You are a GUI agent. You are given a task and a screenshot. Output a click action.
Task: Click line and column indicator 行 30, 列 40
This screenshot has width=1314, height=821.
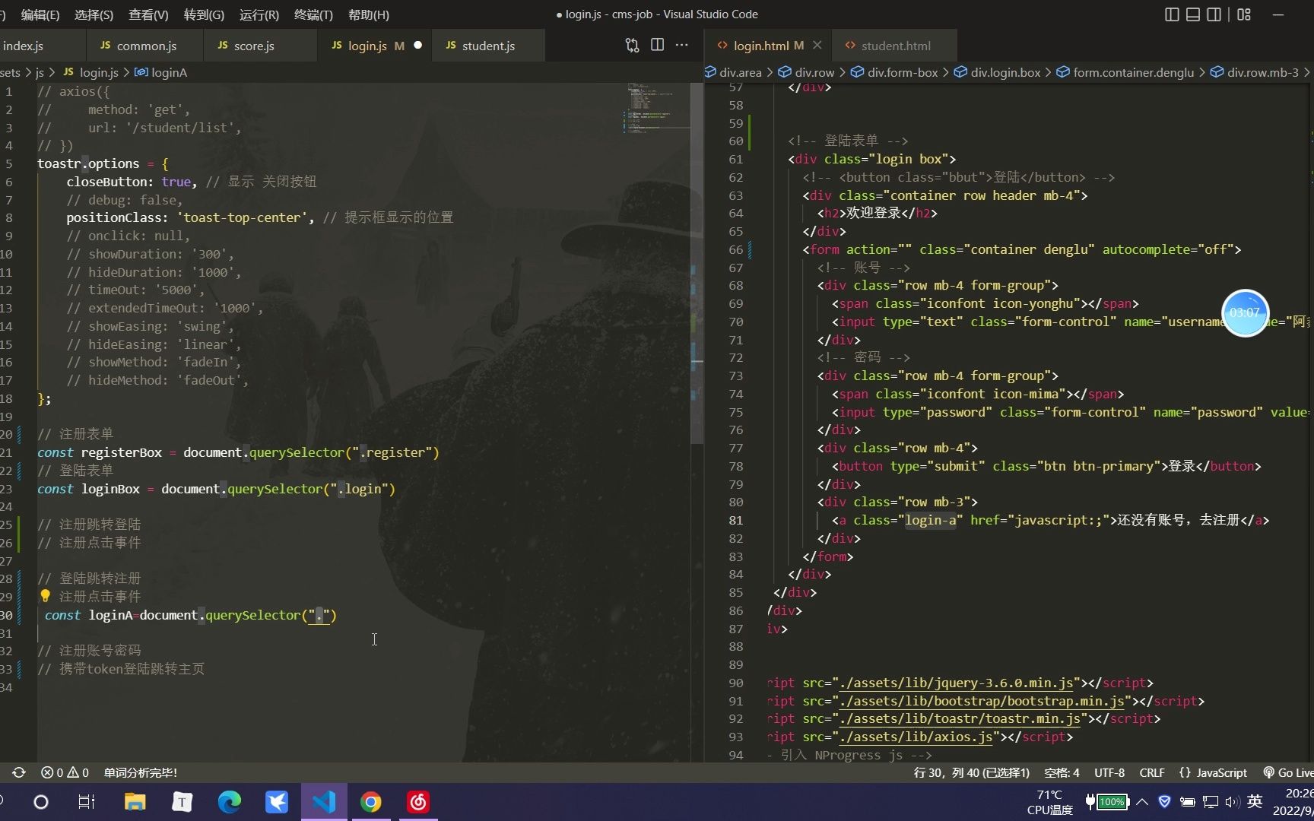tap(972, 772)
